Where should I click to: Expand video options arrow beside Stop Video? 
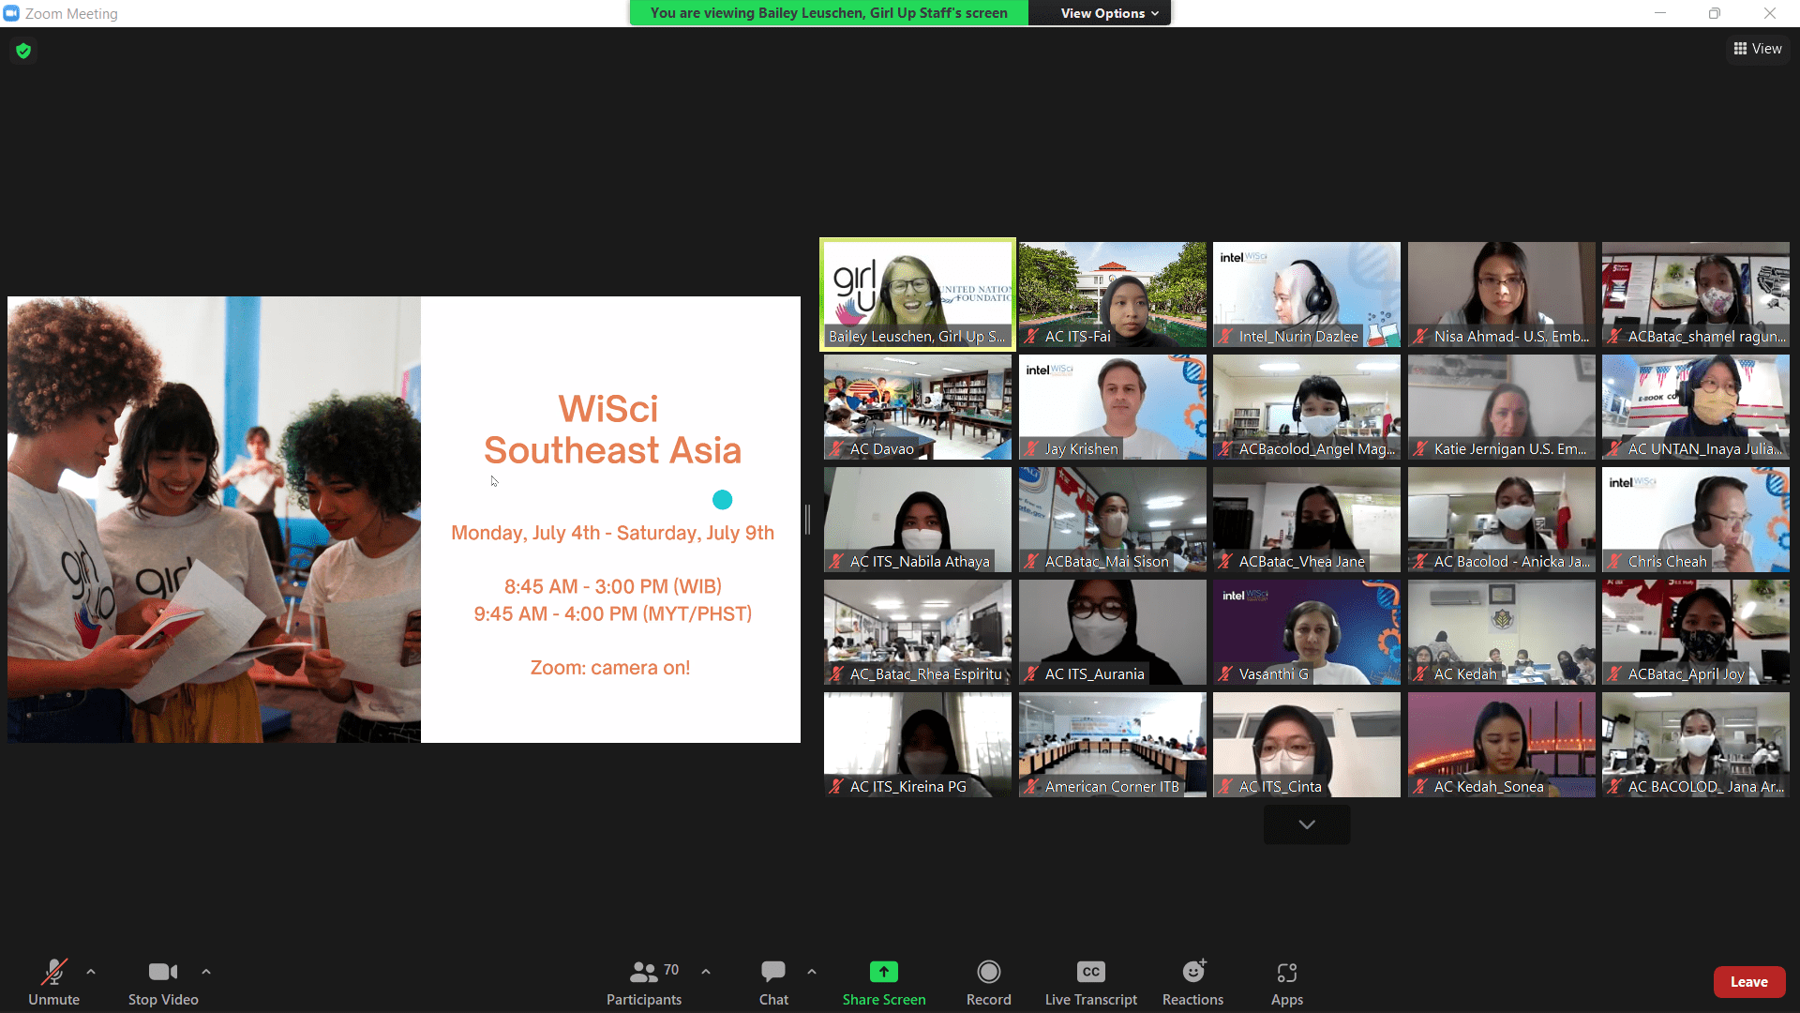(206, 972)
